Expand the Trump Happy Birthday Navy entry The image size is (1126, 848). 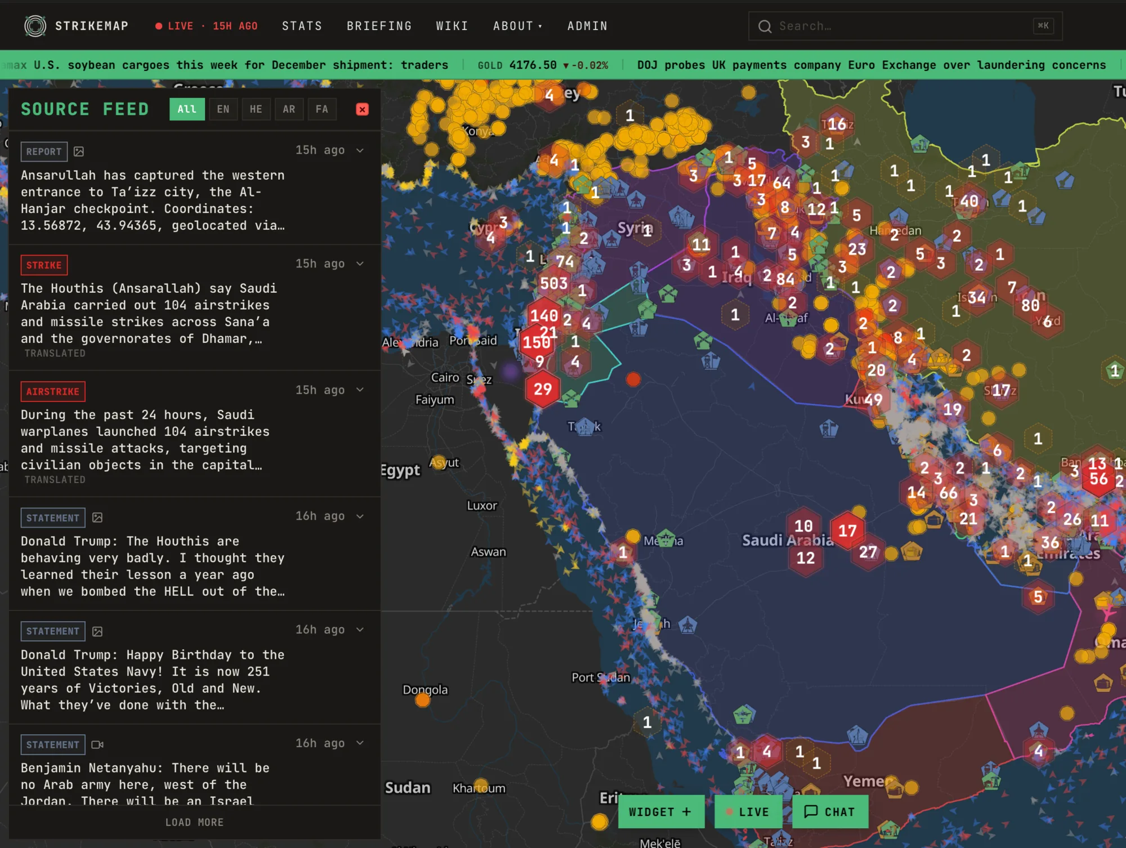360,630
